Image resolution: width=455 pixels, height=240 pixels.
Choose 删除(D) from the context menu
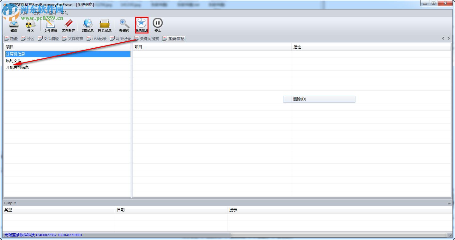coord(319,99)
